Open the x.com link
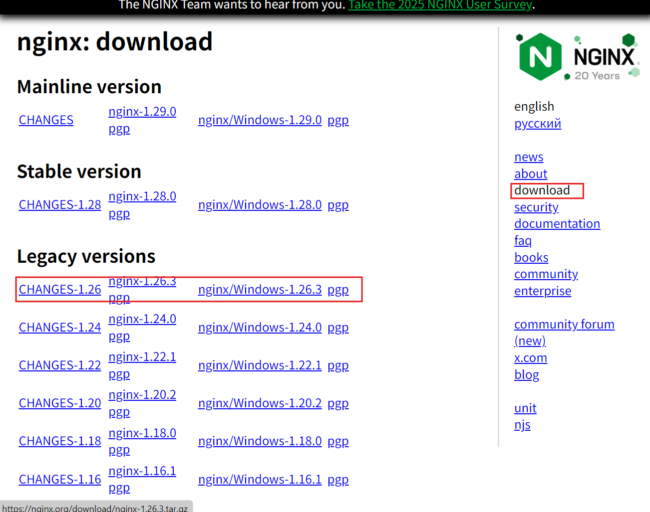 click(531, 358)
